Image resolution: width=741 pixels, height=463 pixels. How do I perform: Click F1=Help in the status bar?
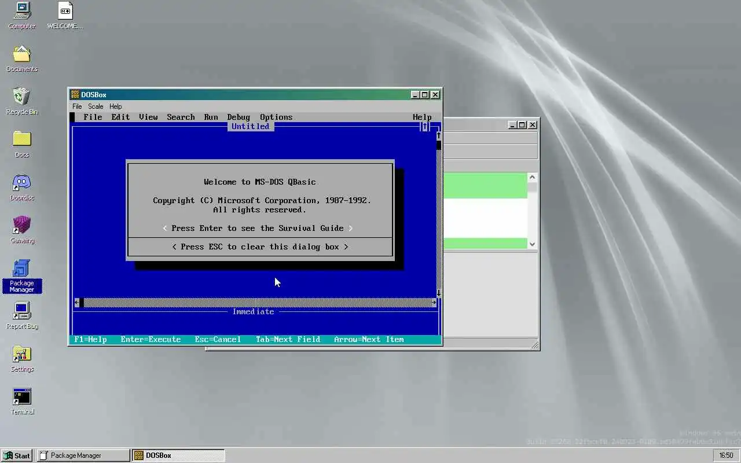pyautogui.click(x=90, y=339)
